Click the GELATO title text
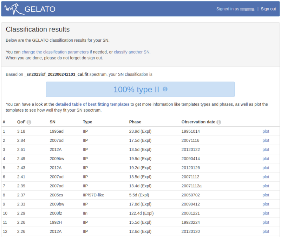Image resolution: width=281 pixels, height=237 pixels. click(x=40, y=9)
